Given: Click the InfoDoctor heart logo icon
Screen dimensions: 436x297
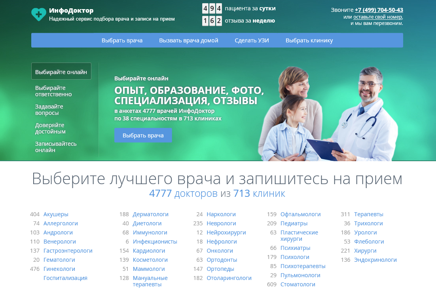Looking at the screenshot, I should click(39, 14).
